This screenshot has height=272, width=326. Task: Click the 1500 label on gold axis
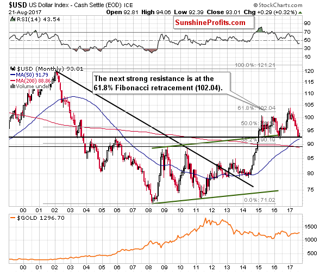click(311, 227)
